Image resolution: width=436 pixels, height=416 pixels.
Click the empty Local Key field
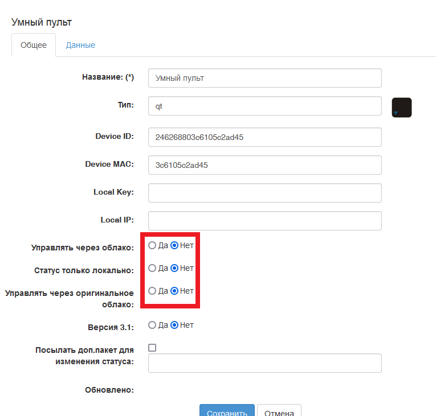tap(264, 193)
